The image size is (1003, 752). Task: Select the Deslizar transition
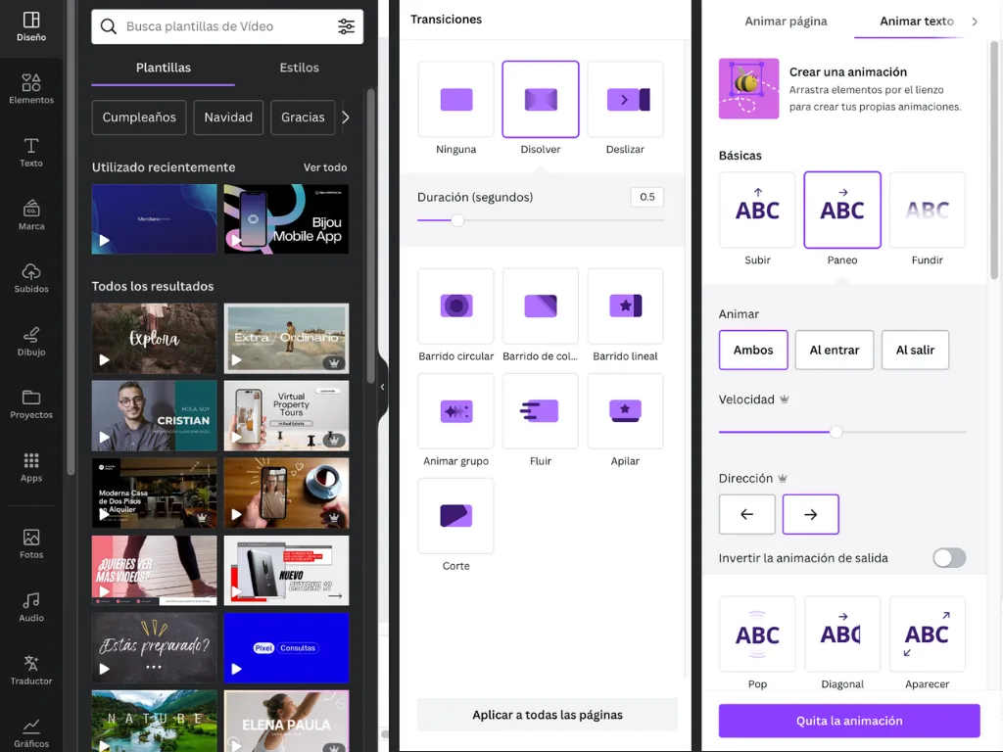tap(625, 99)
